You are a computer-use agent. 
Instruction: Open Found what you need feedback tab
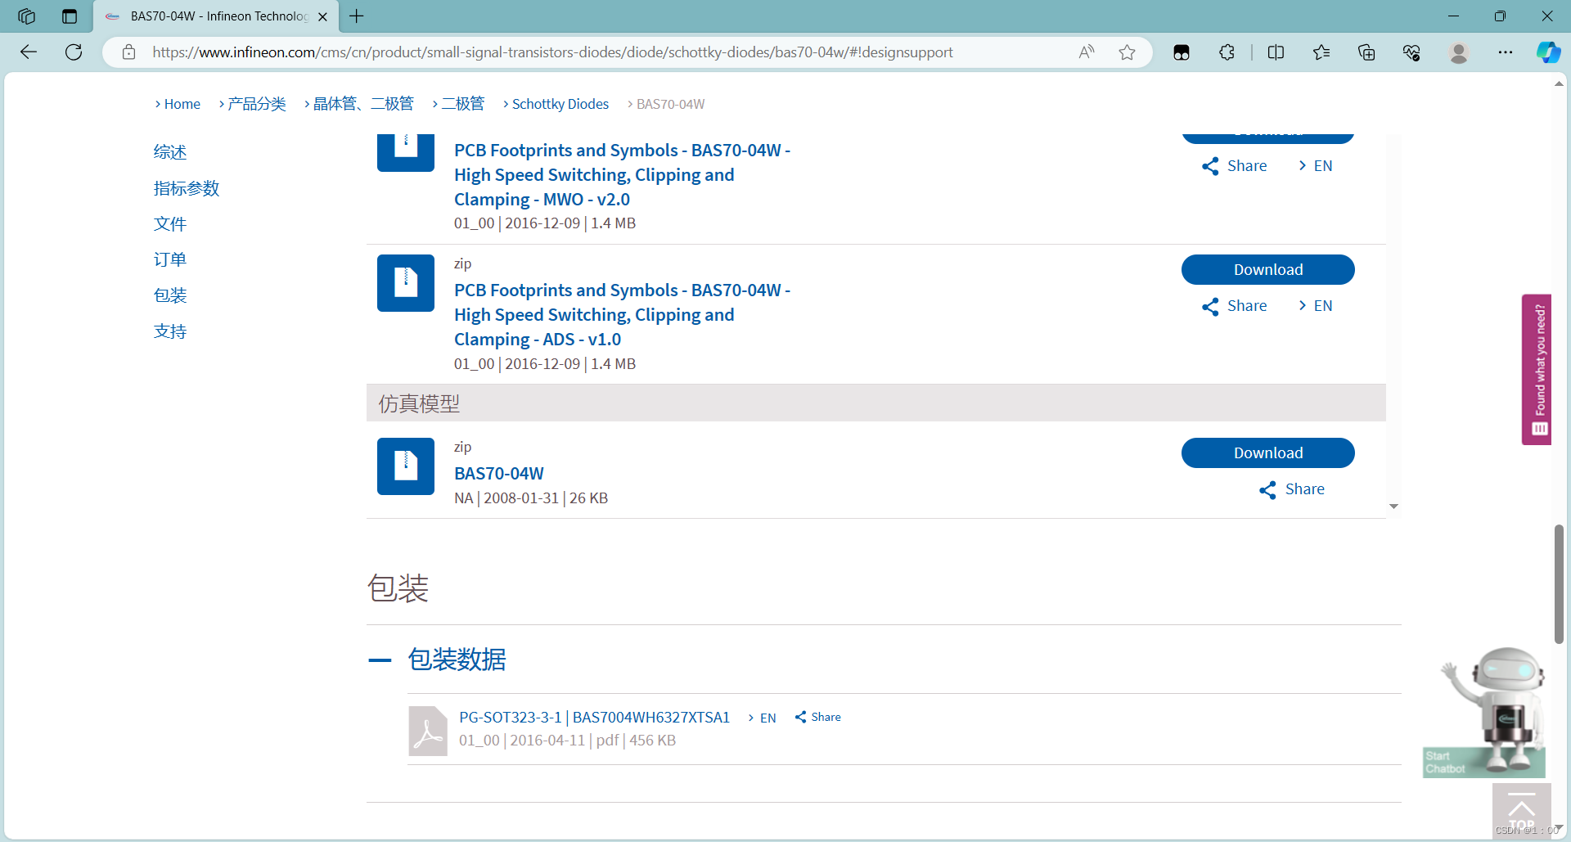pos(1538,370)
